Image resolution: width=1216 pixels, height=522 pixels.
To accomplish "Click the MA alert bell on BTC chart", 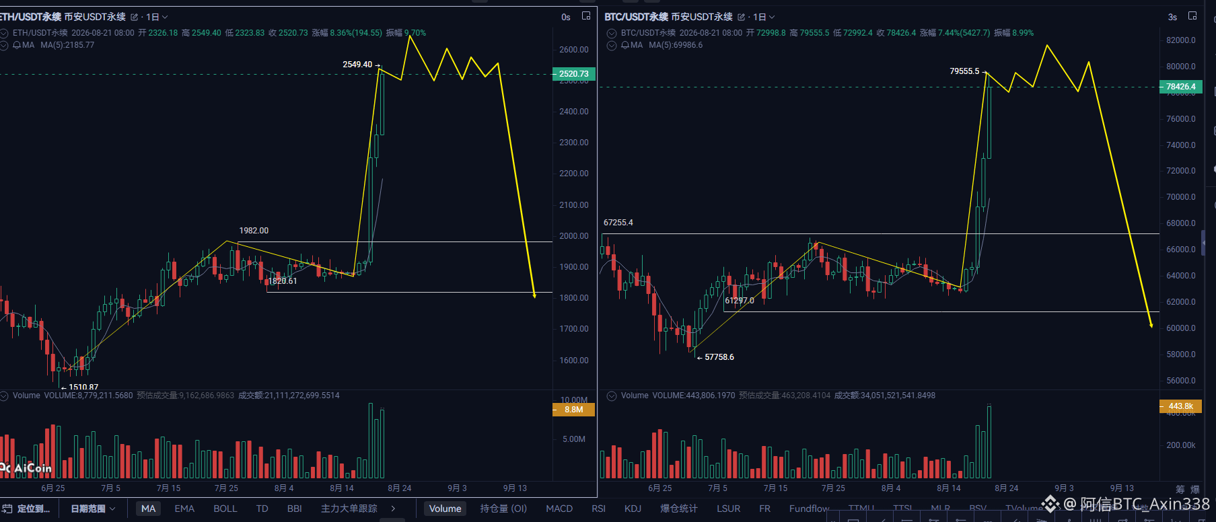I will click(x=625, y=45).
